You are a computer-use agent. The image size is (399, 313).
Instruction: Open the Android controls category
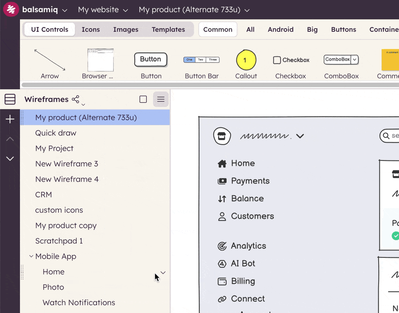point(281,29)
